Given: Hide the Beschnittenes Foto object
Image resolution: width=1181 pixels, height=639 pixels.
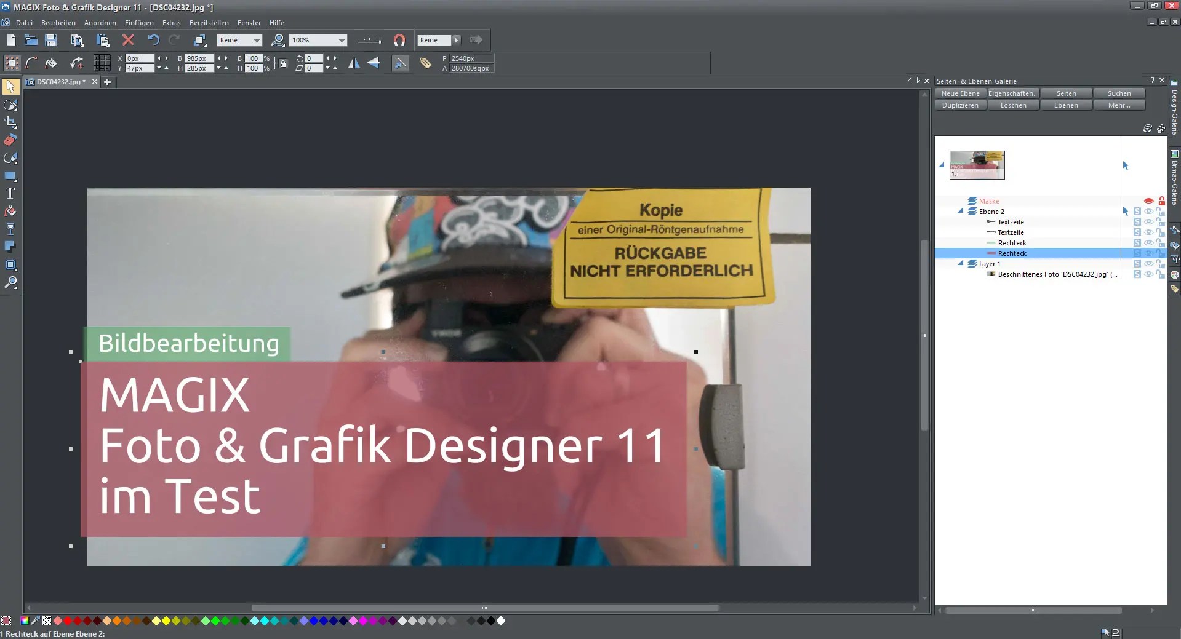Looking at the screenshot, I should (x=1148, y=274).
